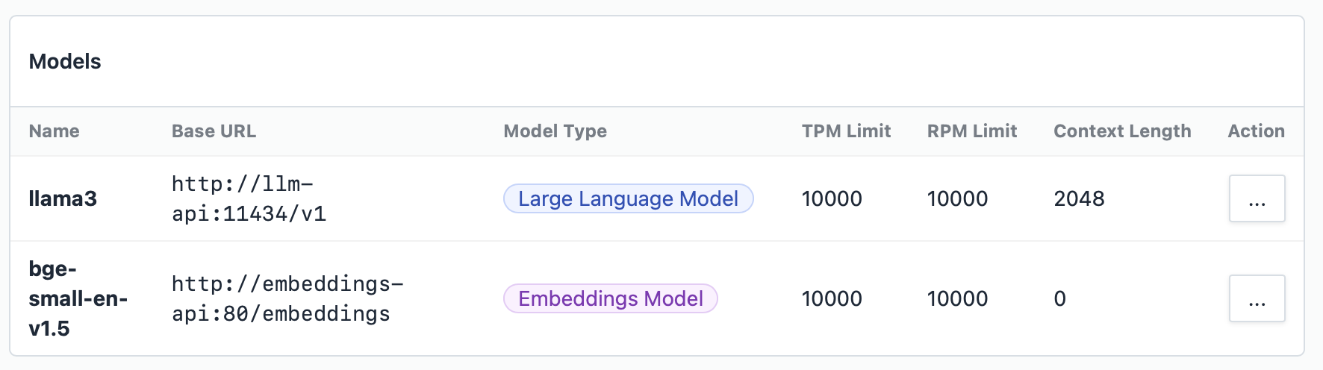
Task: Click the RPM Limit column header
Action: [x=971, y=131]
